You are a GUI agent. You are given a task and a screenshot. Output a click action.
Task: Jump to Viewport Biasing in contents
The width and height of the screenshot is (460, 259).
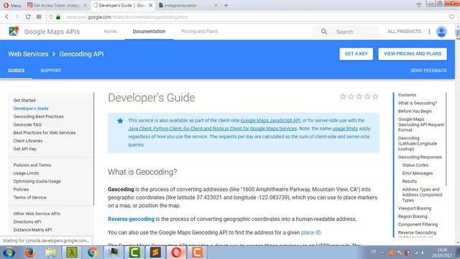coord(415,208)
